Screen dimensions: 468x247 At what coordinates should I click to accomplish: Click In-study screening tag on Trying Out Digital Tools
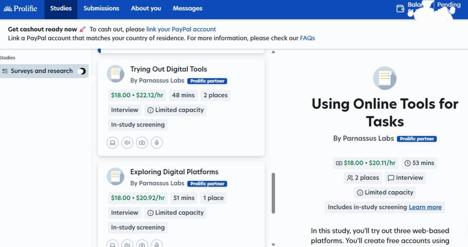tap(138, 125)
